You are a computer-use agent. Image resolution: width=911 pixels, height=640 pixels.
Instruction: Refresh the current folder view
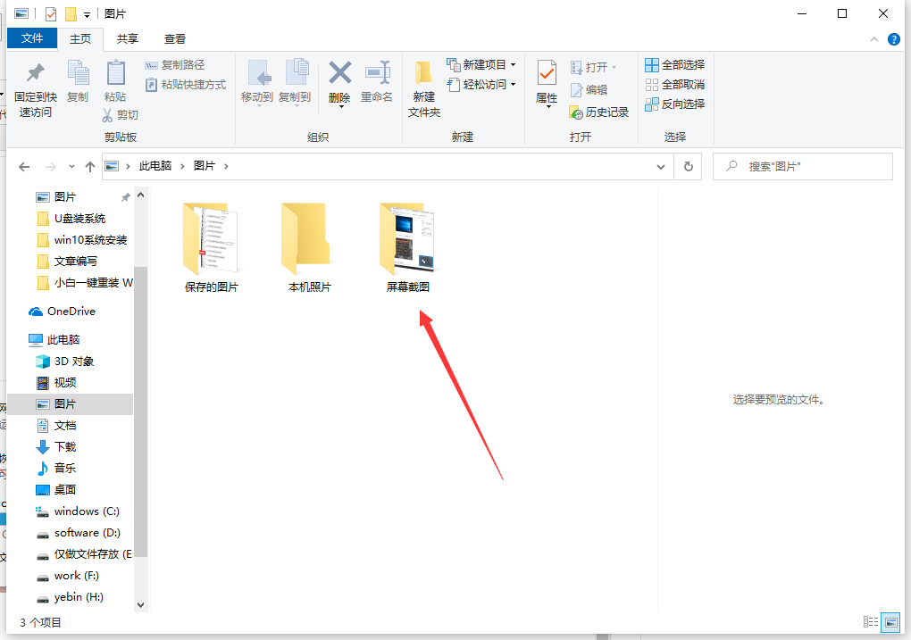point(688,167)
